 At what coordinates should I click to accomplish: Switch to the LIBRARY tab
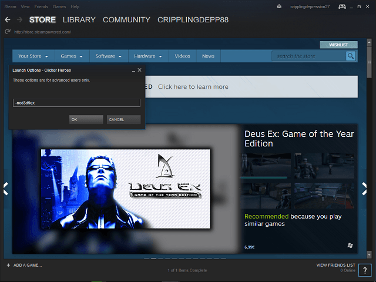(x=79, y=19)
